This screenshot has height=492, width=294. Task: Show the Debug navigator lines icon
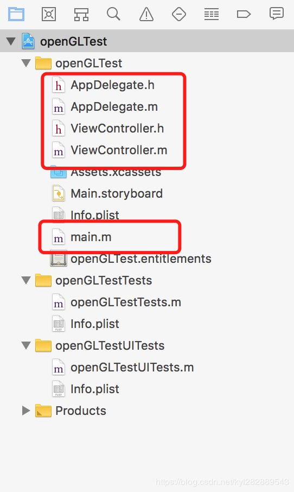[x=212, y=15]
